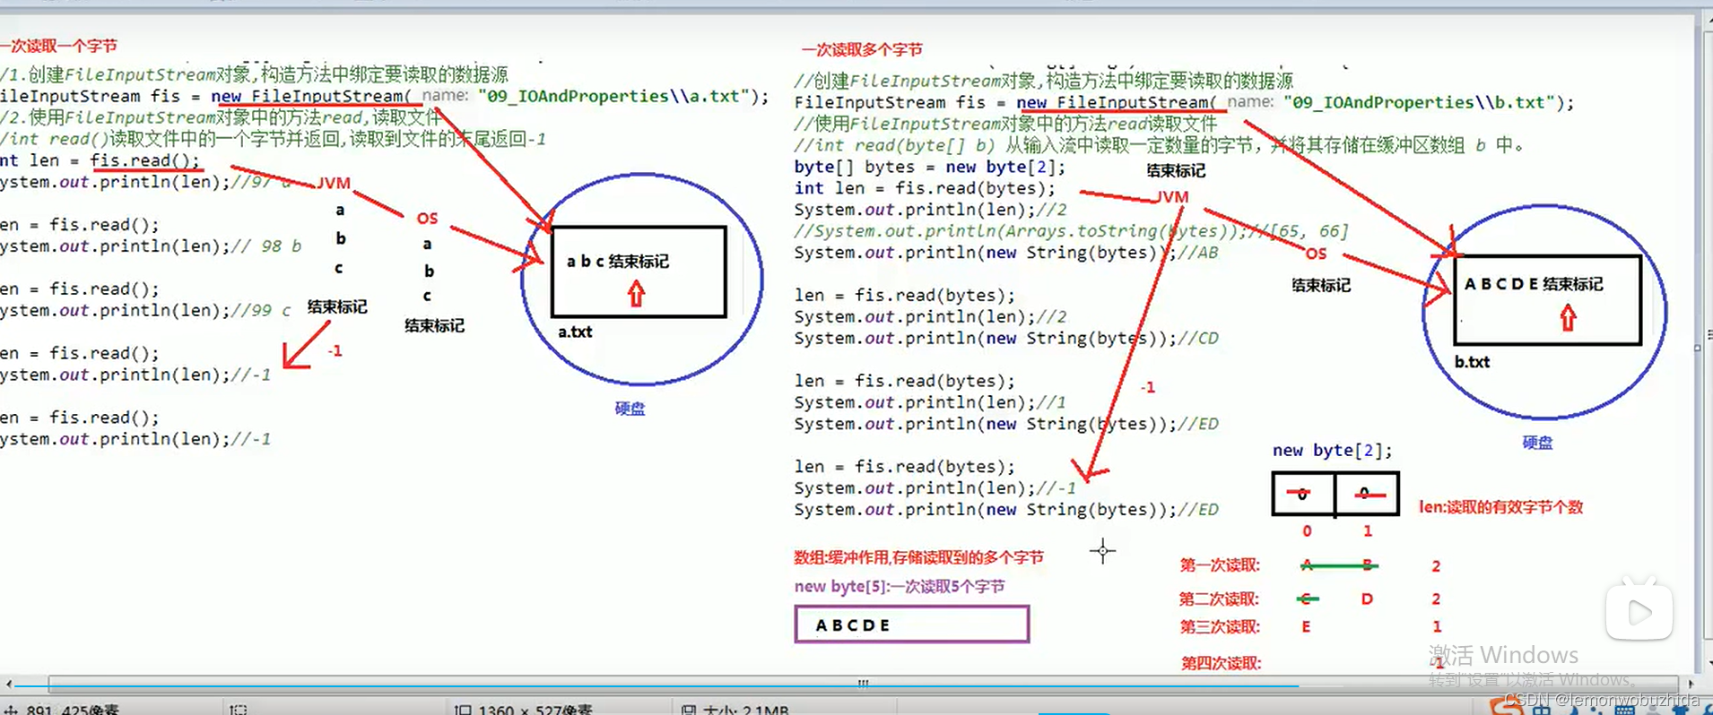1713x715 pixels.
Task: Click the 'new byte[2];' label above the array
Action: 1332,451
